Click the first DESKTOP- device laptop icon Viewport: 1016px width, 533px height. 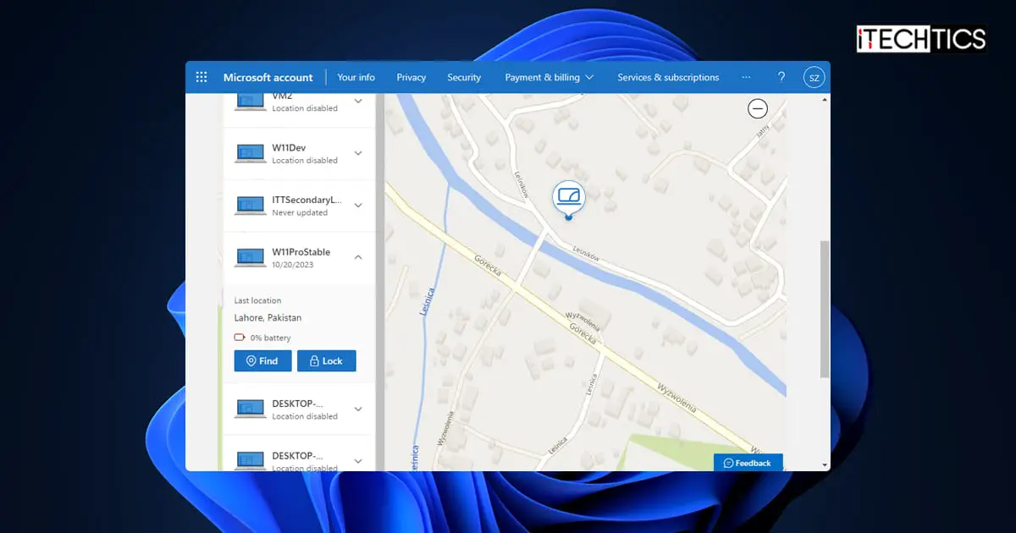coord(250,409)
